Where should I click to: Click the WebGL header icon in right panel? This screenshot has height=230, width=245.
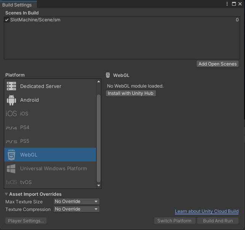[x=108, y=75]
